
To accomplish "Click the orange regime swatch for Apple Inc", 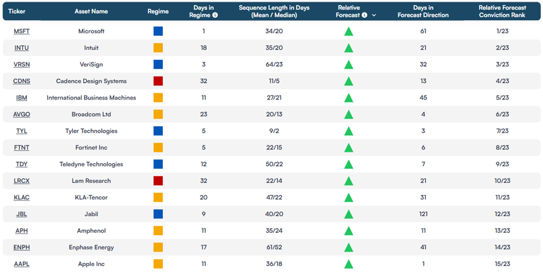I will click(x=158, y=264).
